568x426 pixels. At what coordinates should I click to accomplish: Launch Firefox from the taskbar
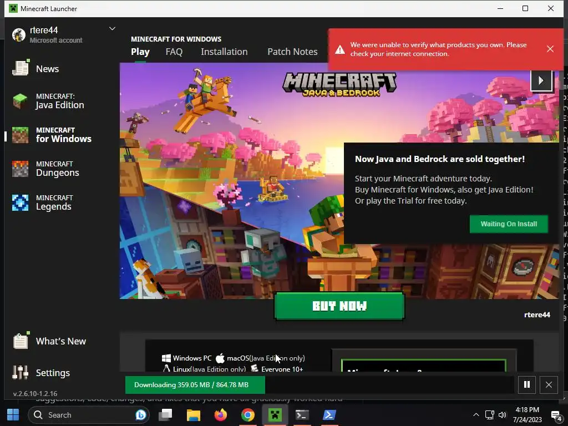[221, 415]
